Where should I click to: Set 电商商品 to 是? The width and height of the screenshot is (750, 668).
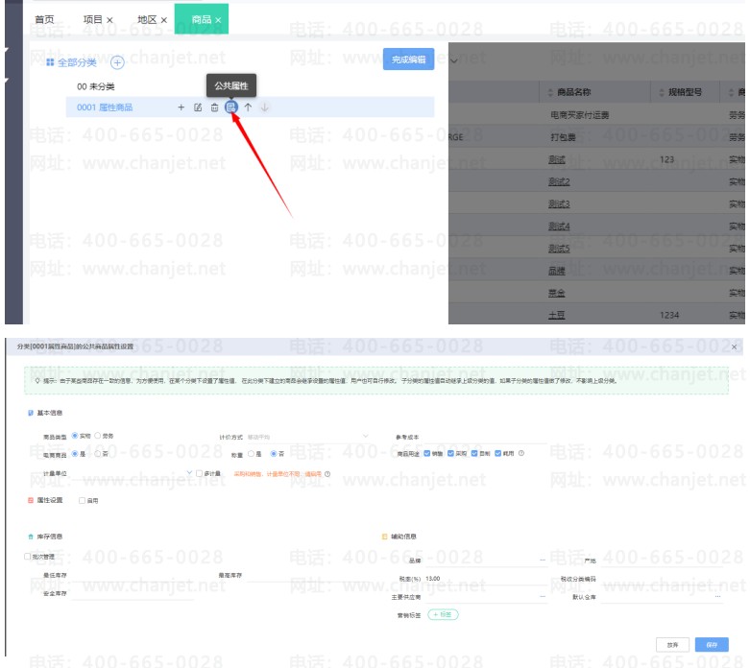point(75,453)
